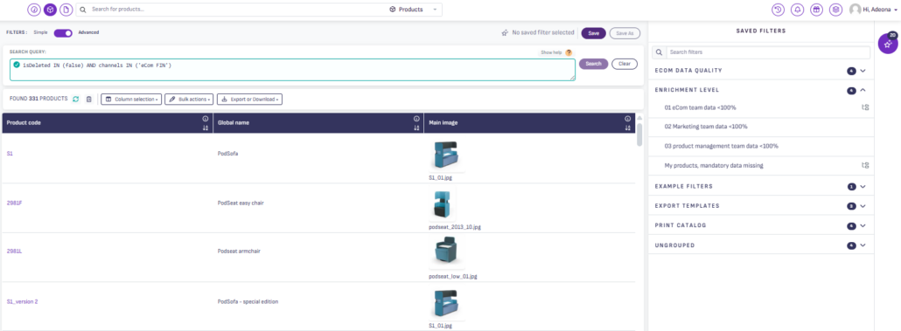Click info icon in Main image column header
Image resolution: width=901 pixels, height=331 pixels.
(x=627, y=119)
